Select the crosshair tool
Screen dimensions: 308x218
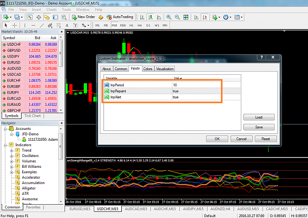[14, 25]
